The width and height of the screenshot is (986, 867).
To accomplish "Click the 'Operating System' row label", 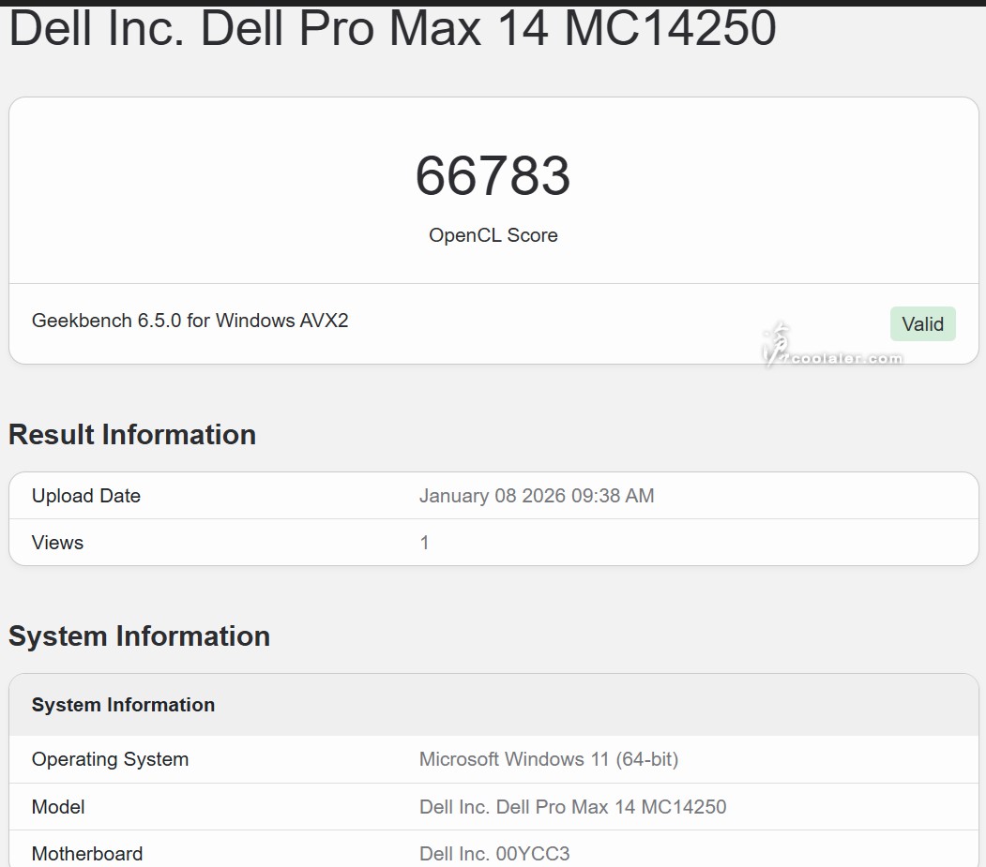I will tap(110, 759).
